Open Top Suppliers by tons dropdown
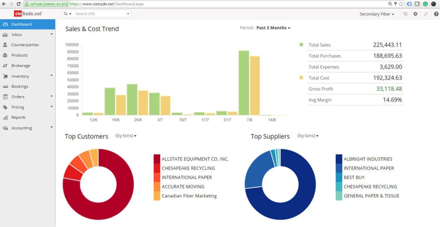This screenshot has width=440, height=227. point(308,135)
